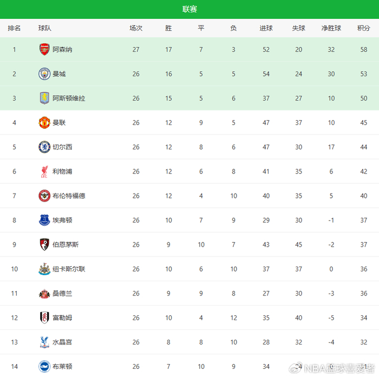379x377 pixels.
Task: Open team link 阿森纳
Action: tap(62, 50)
